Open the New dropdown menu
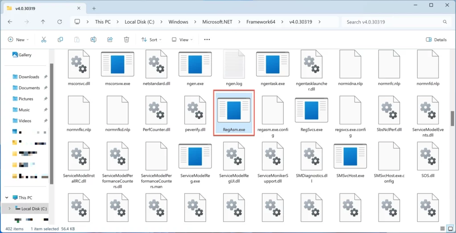The width and height of the screenshot is (456, 233). (18, 39)
